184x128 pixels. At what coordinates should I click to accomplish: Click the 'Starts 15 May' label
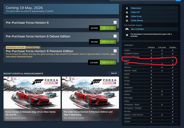click(33, 47)
